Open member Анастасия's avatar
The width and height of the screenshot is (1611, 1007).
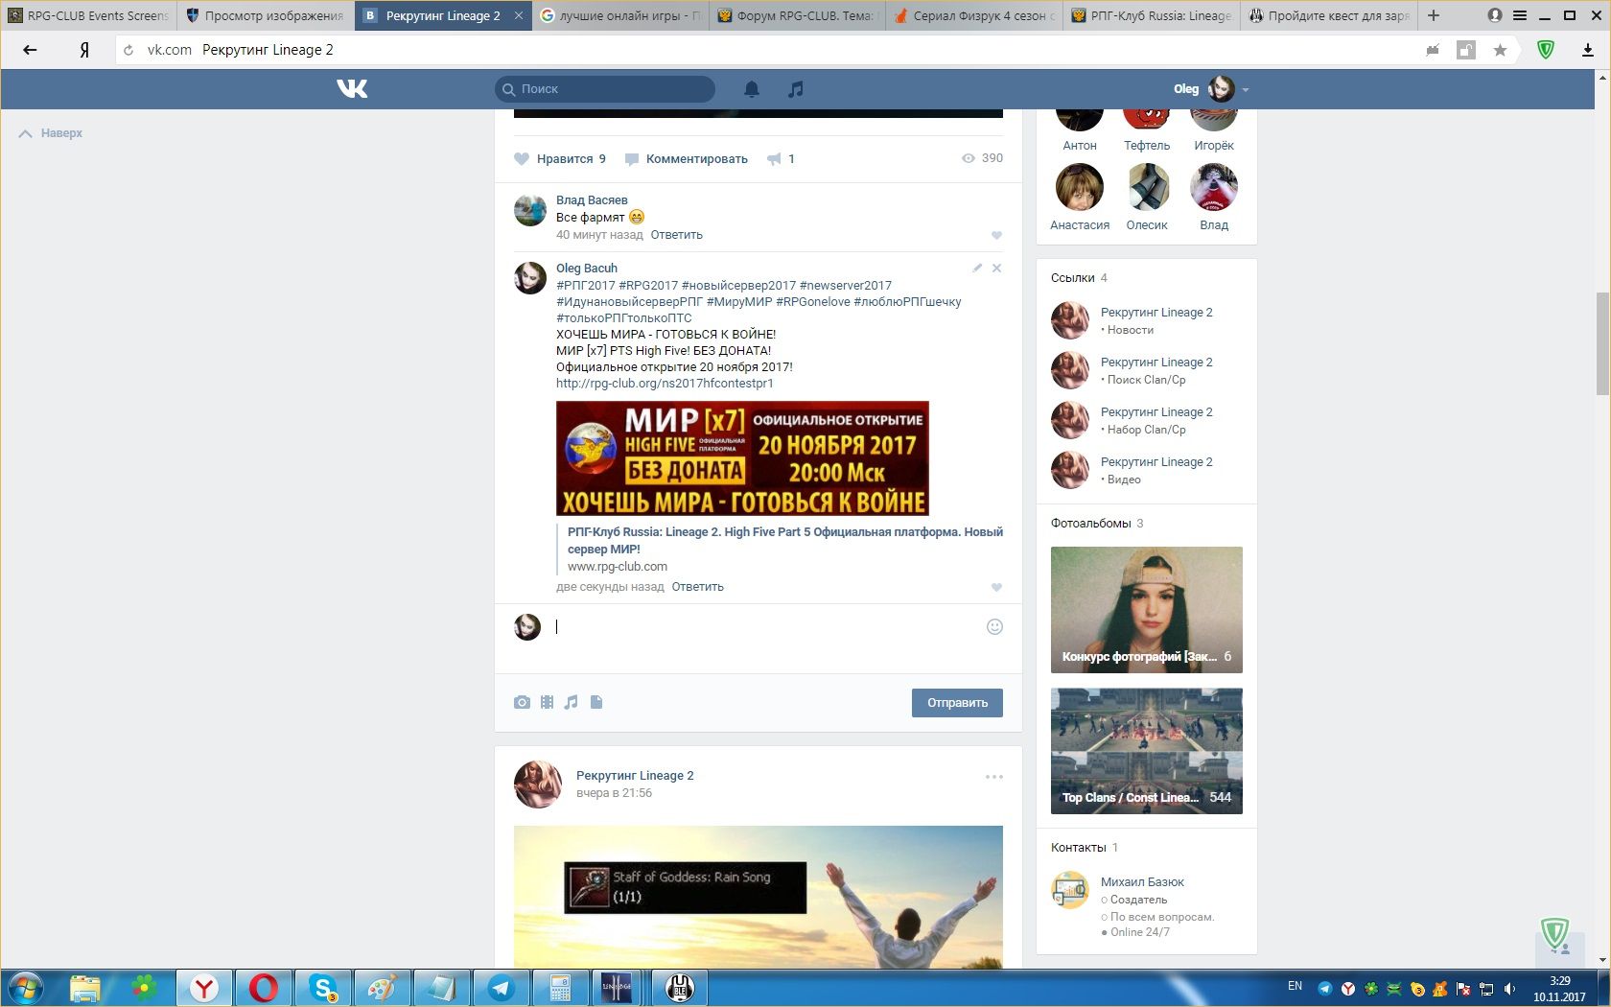pyautogui.click(x=1080, y=187)
